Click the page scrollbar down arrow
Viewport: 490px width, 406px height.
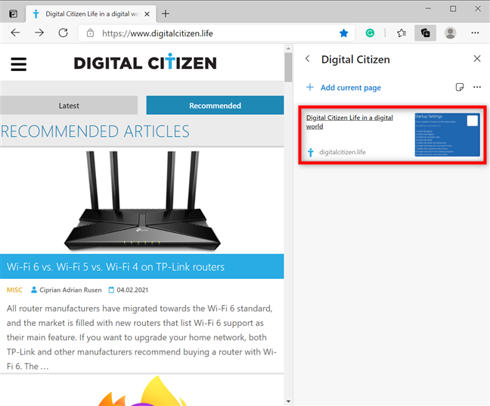[x=288, y=401]
